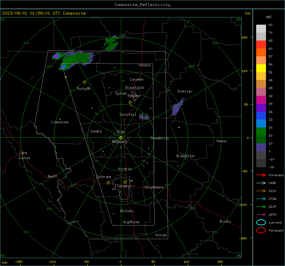Click the RockyMH station label

[84, 89]
